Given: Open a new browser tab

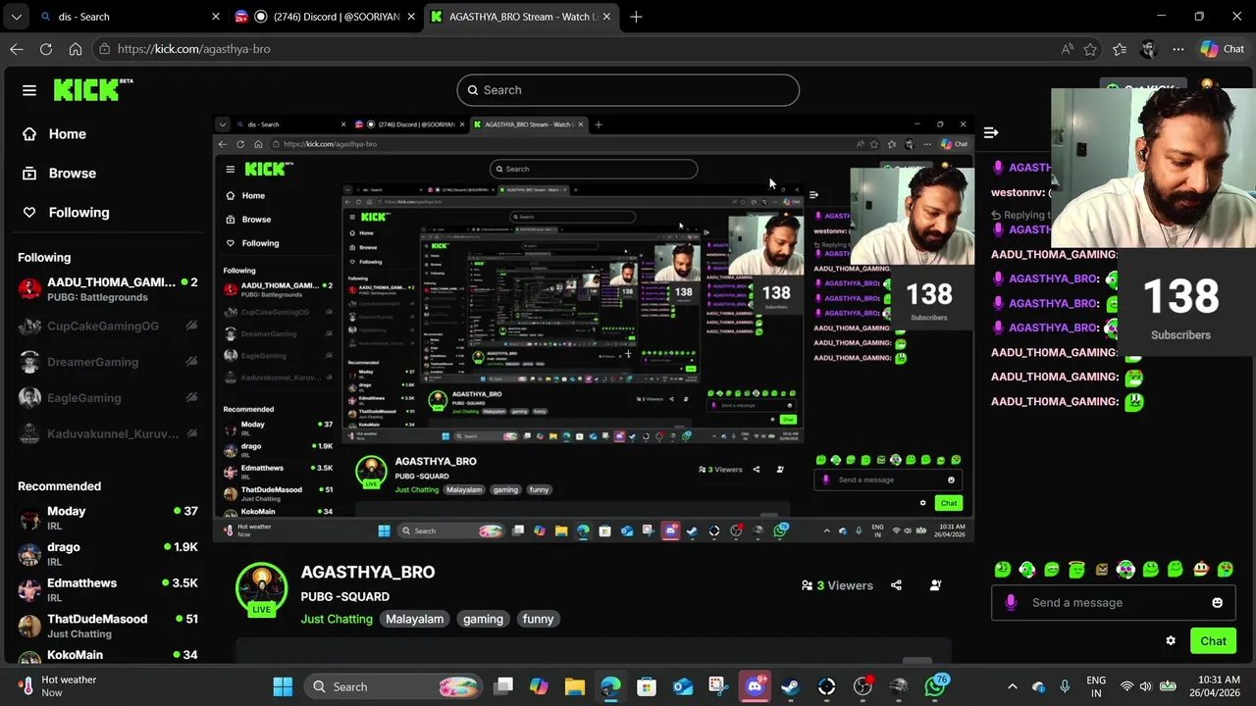Looking at the screenshot, I should click(x=636, y=17).
